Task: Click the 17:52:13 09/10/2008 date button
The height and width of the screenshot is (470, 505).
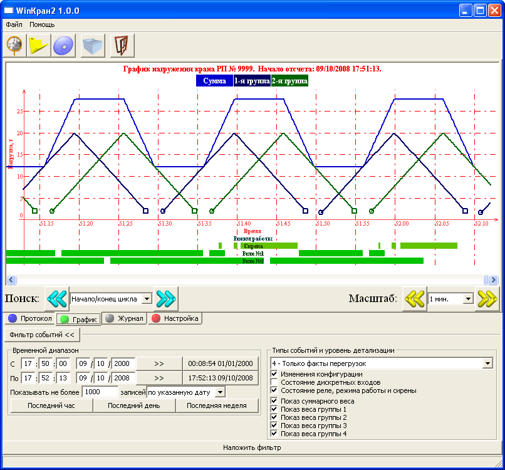Action: pos(221,378)
